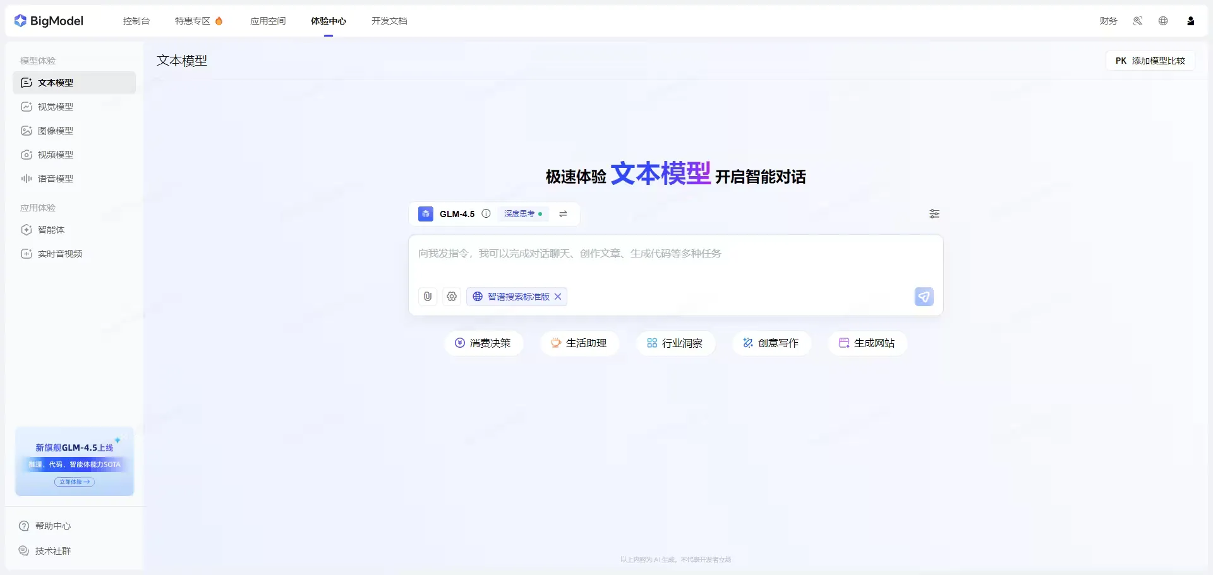Click the model switch arrows next to 深度思考
The width and height of the screenshot is (1213, 575).
(x=563, y=214)
